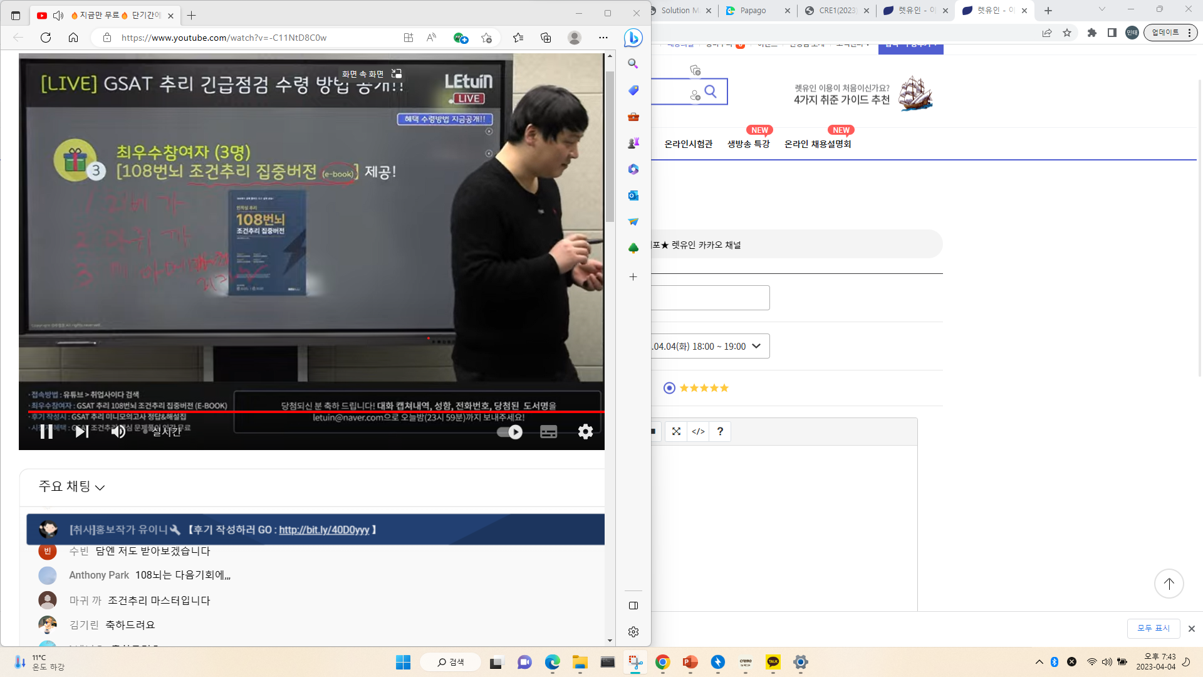Image resolution: width=1203 pixels, height=677 pixels.
Task: Open the Edge settings and more menu
Action: (x=603, y=38)
